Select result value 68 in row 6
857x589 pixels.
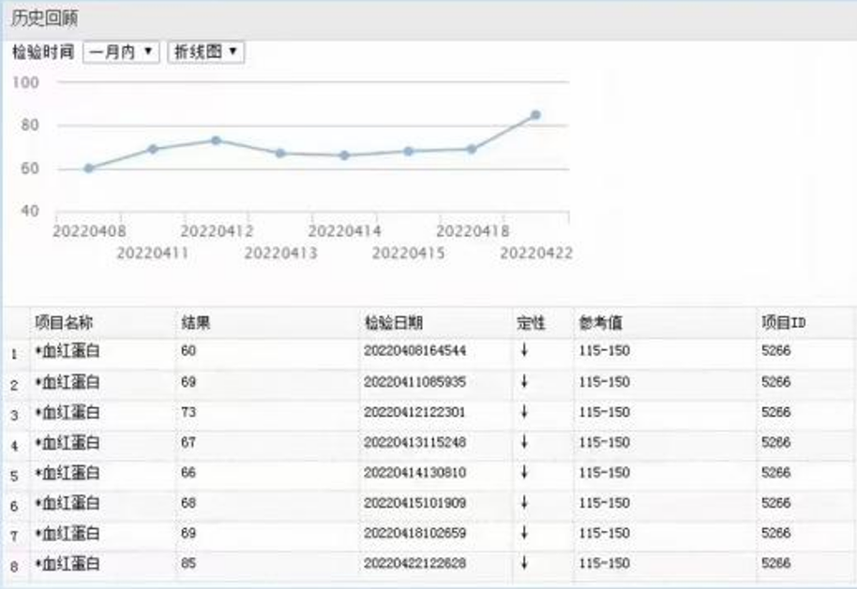pos(188,503)
